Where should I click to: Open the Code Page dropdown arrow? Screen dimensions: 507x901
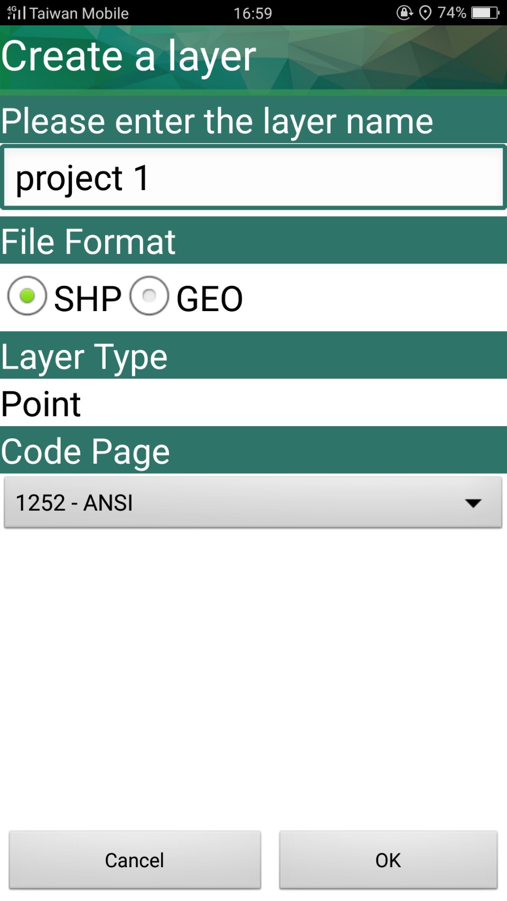click(x=473, y=503)
